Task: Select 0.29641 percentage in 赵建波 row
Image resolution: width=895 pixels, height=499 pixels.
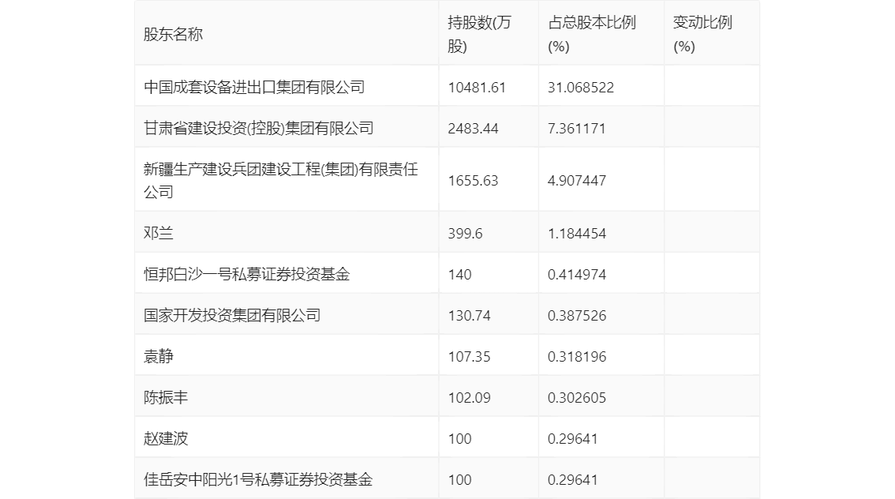Action: click(572, 439)
